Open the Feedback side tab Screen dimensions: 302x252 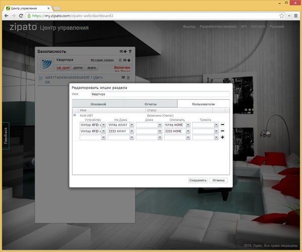(x=6, y=136)
